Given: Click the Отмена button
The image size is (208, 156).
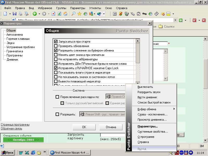Looking at the screenshot, I should pyautogui.click(x=111, y=127).
